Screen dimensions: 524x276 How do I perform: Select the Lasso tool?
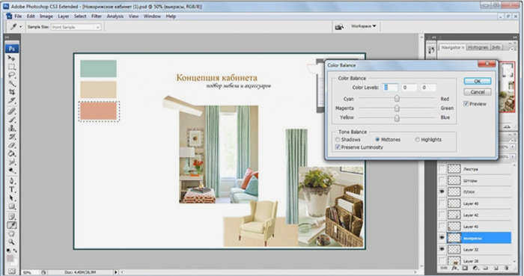tap(12, 75)
